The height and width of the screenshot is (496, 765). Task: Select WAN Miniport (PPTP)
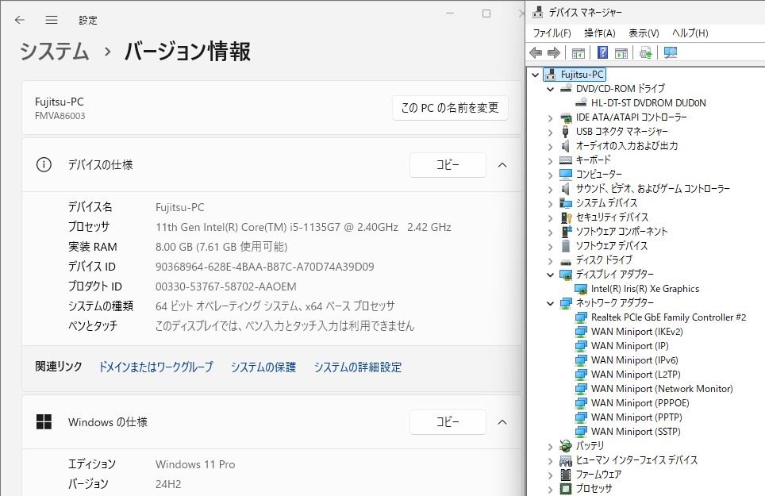(x=636, y=417)
